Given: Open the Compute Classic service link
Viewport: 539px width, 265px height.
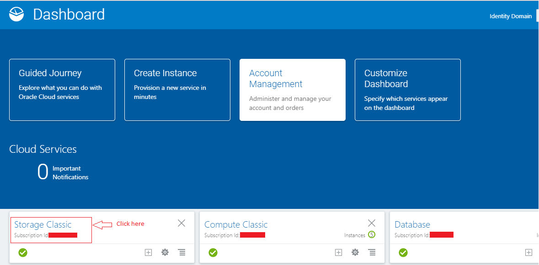Looking at the screenshot, I should (236, 224).
